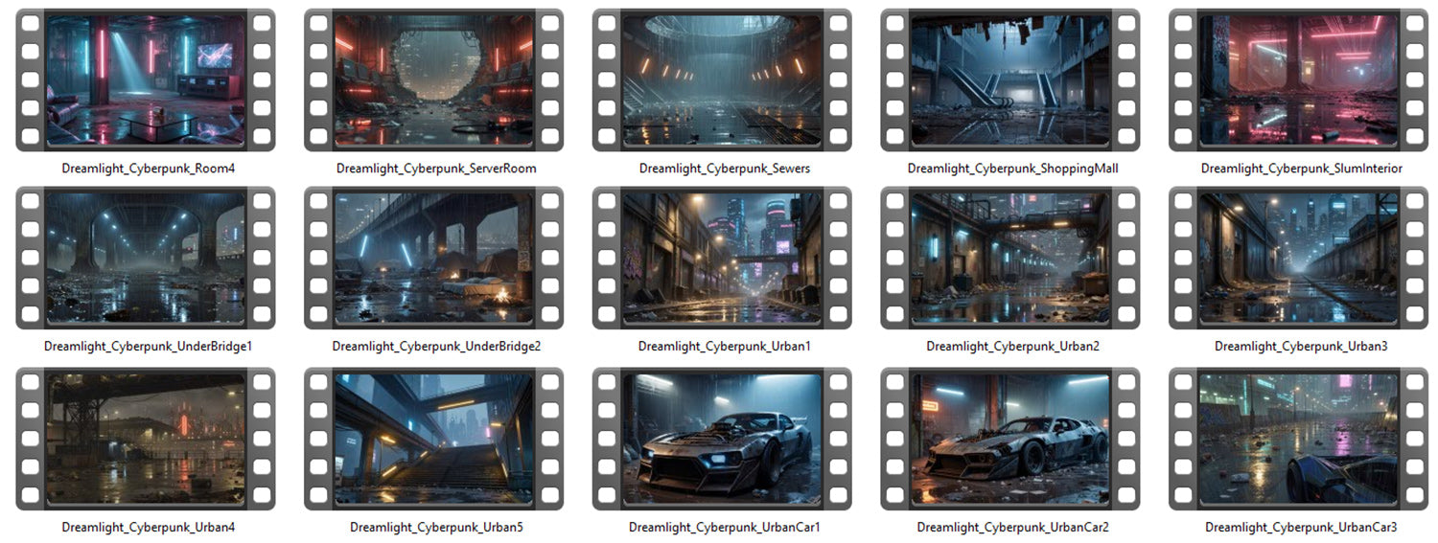The image size is (1438, 543).
Task: Select the UrbanCar3 video file icon
Action: pyautogui.click(x=1299, y=439)
